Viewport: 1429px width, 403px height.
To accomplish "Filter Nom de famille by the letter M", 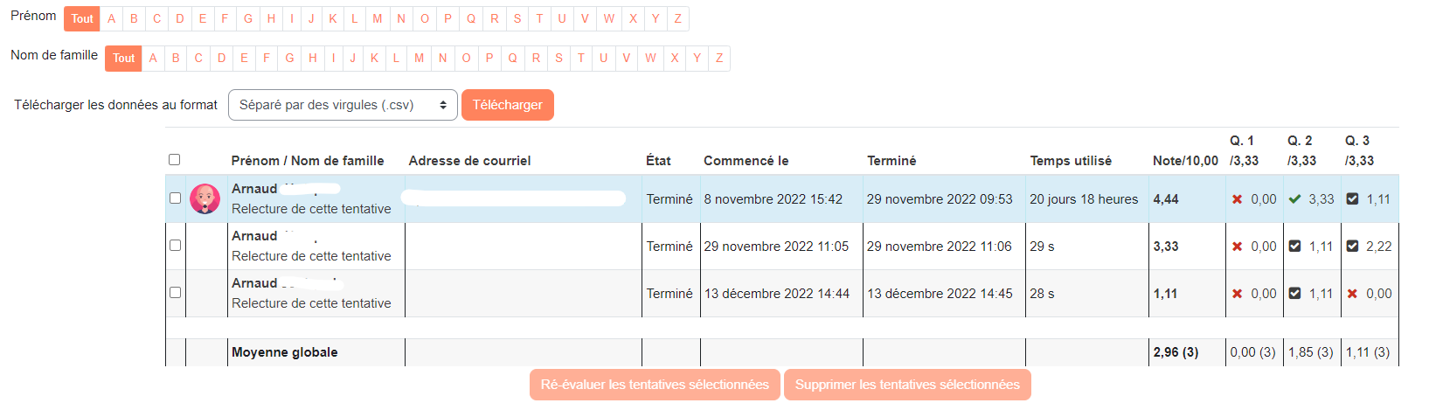I will click(x=420, y=59).
